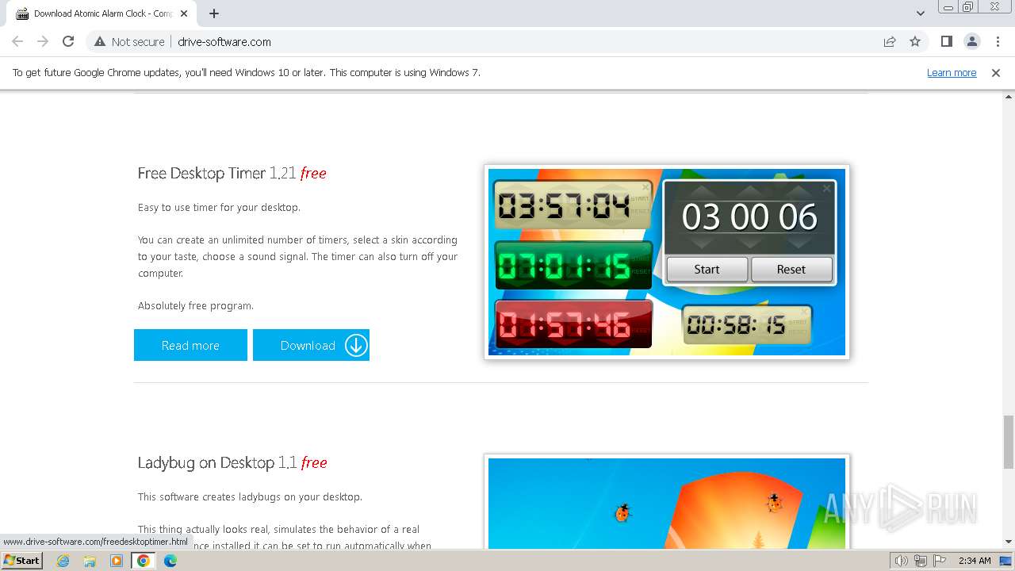The width and height of the screenshot is (1015, 571).
Task: Download Free Desktop Timer
Action: click(311, 345)
